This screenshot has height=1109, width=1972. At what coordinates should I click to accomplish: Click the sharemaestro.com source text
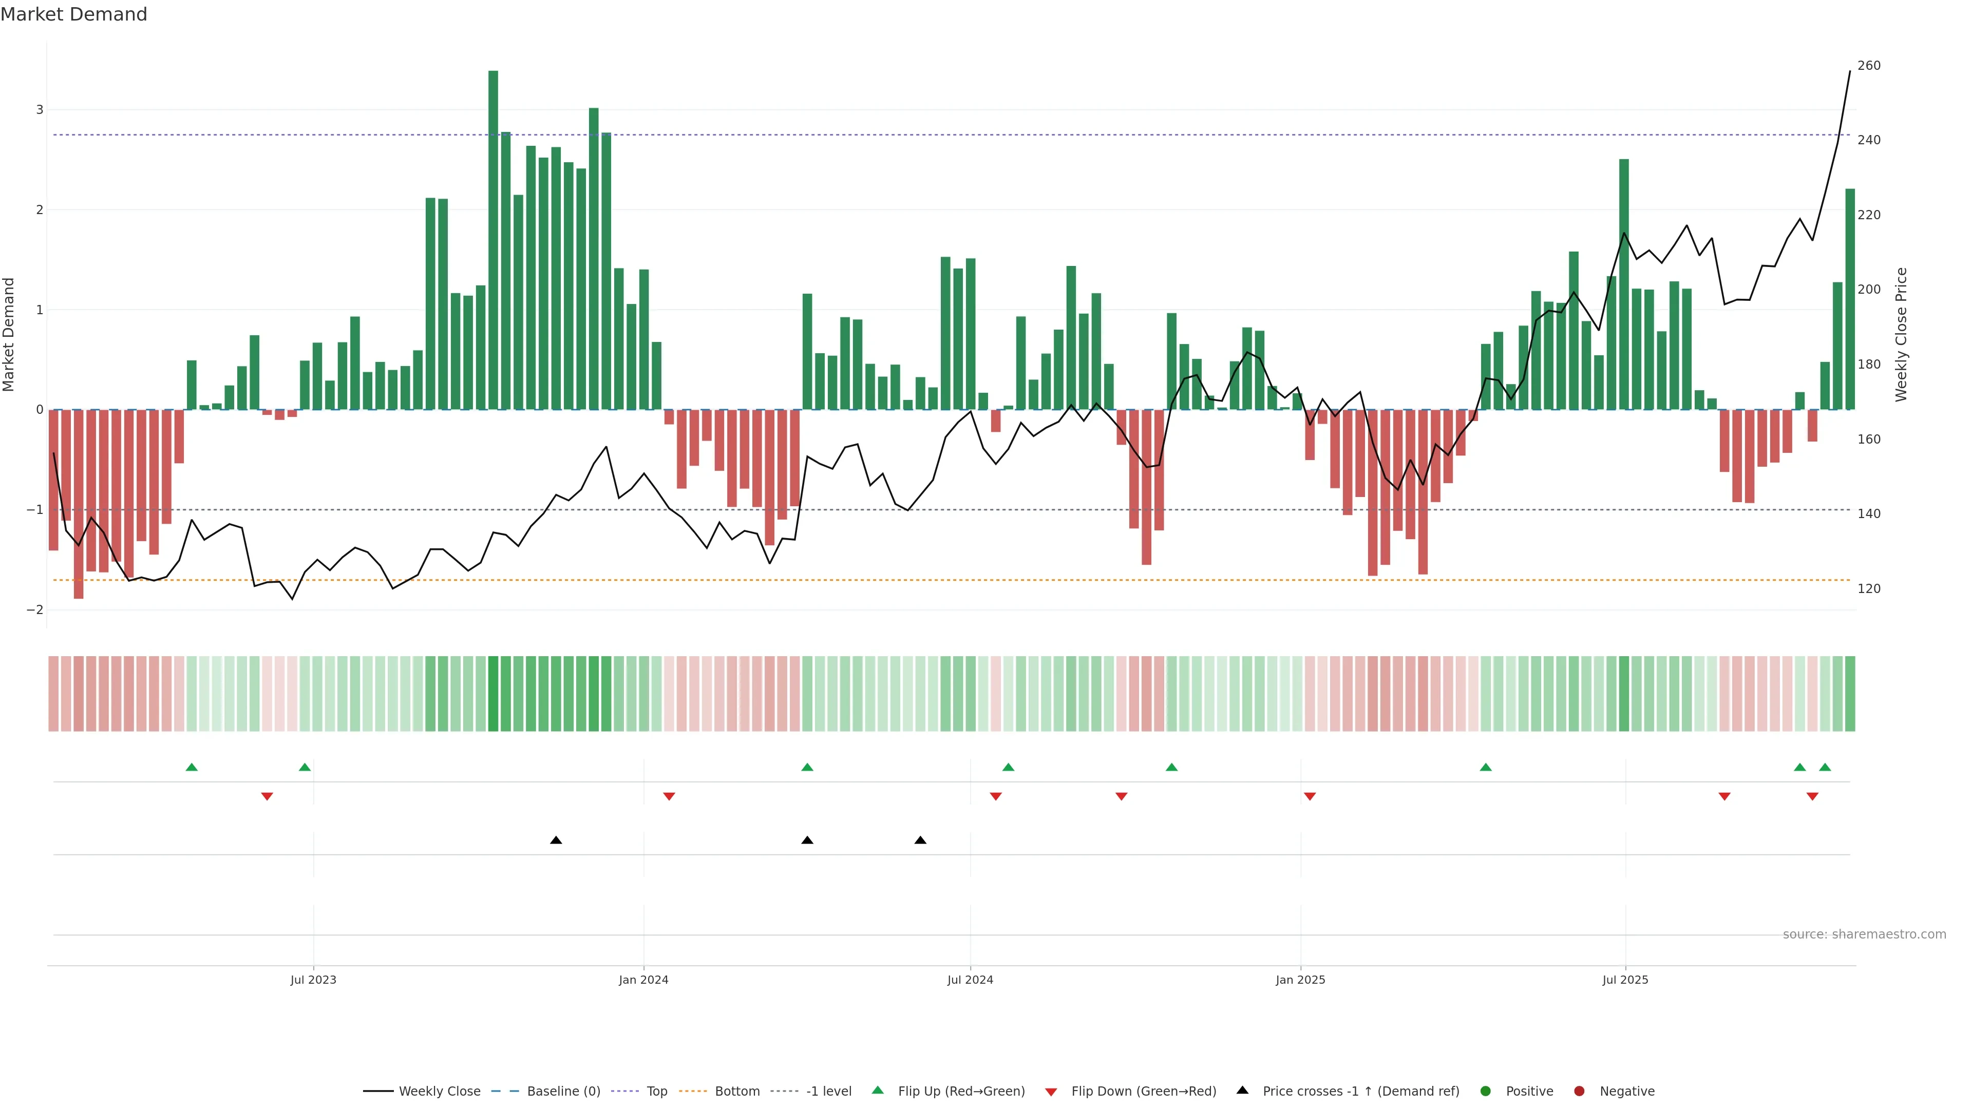tap(1864, 934)
